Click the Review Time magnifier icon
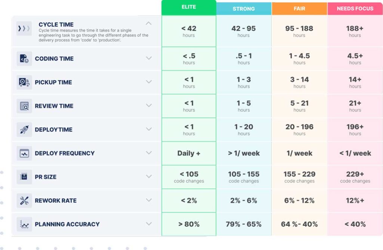Image resolution: width=383 pixels, height=250 pixels. pyautogui.click(x=24, y=106)
